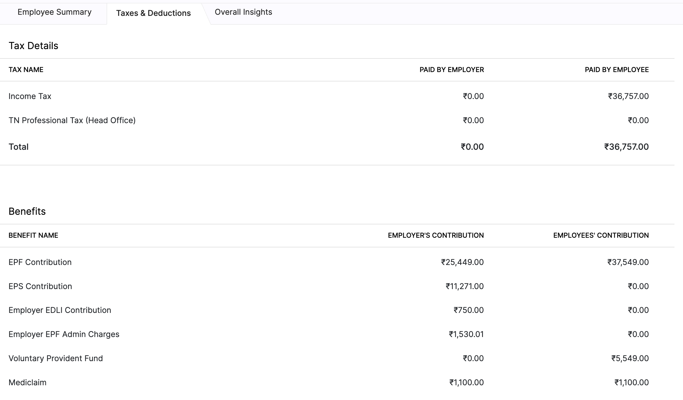Click the Employer EDLI Contribution row
683x400 pixels.
pos(60,310)
